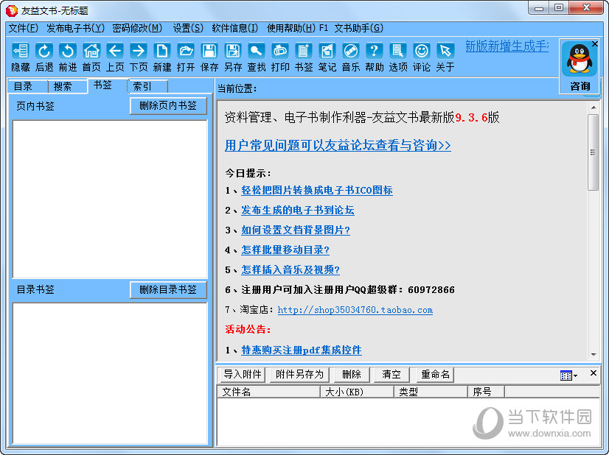Viewport: 609px width, 455px height.
Task: Click the 下页 next page arrow
Action: click(x=139, y=57)
